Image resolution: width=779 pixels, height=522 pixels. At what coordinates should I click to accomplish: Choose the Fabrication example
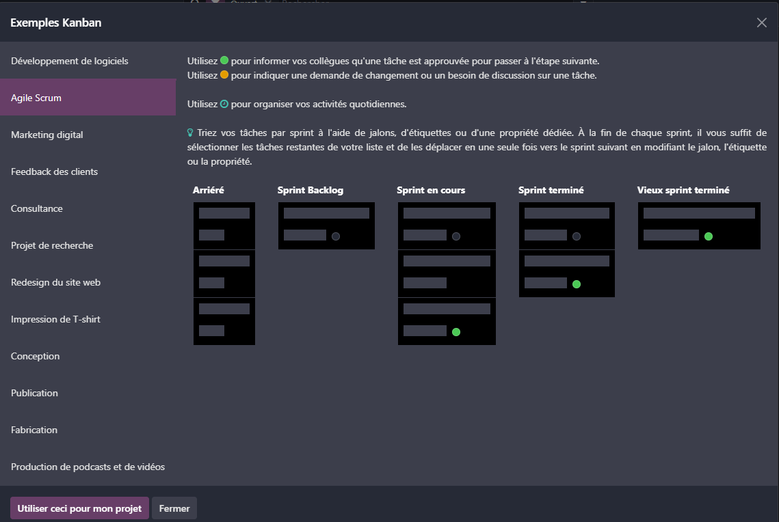pyautogui.click(x=34, y=430)
